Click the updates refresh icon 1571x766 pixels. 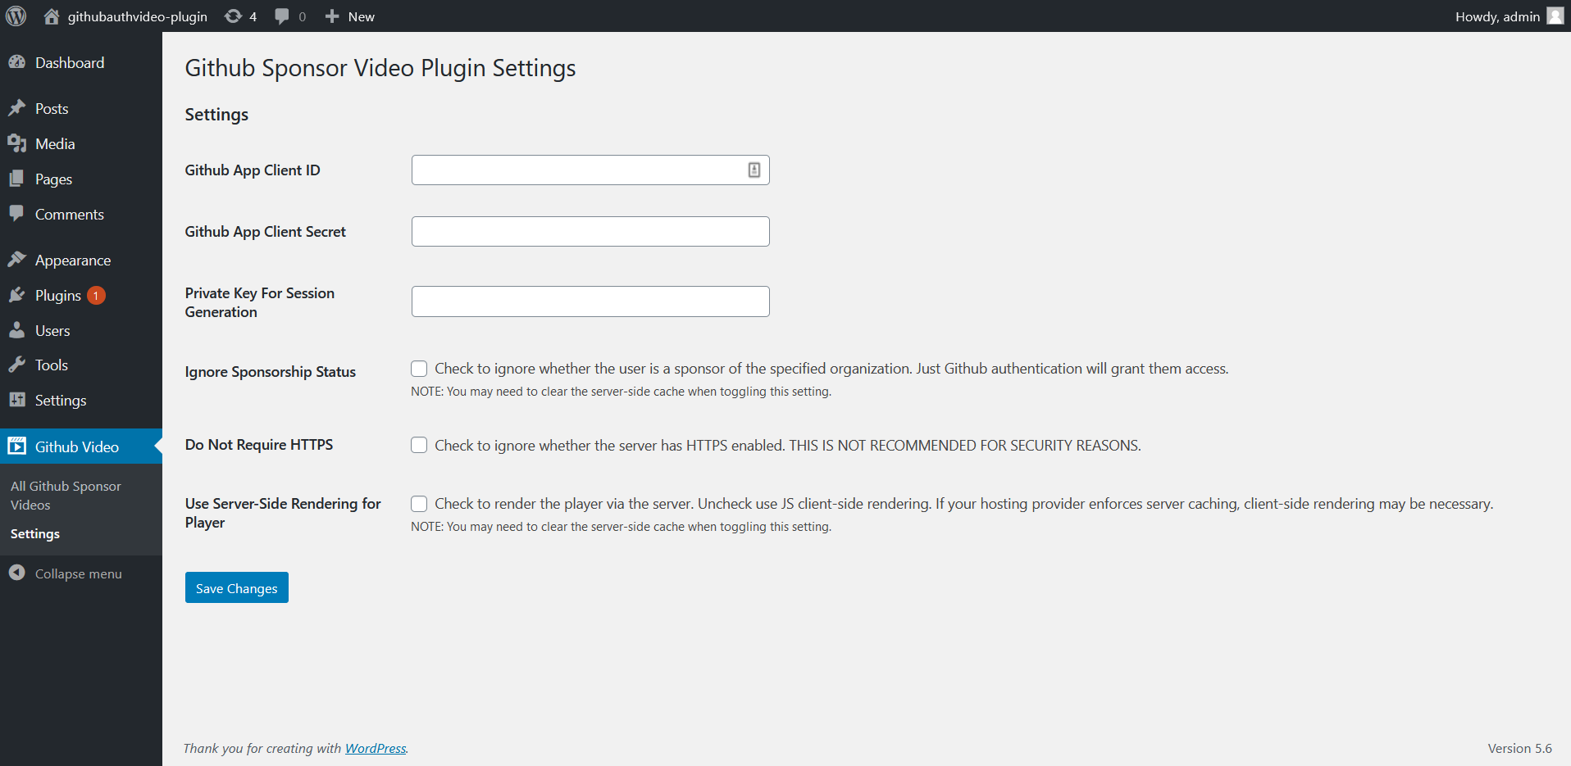pyautogui.click(x=234, y=16)
